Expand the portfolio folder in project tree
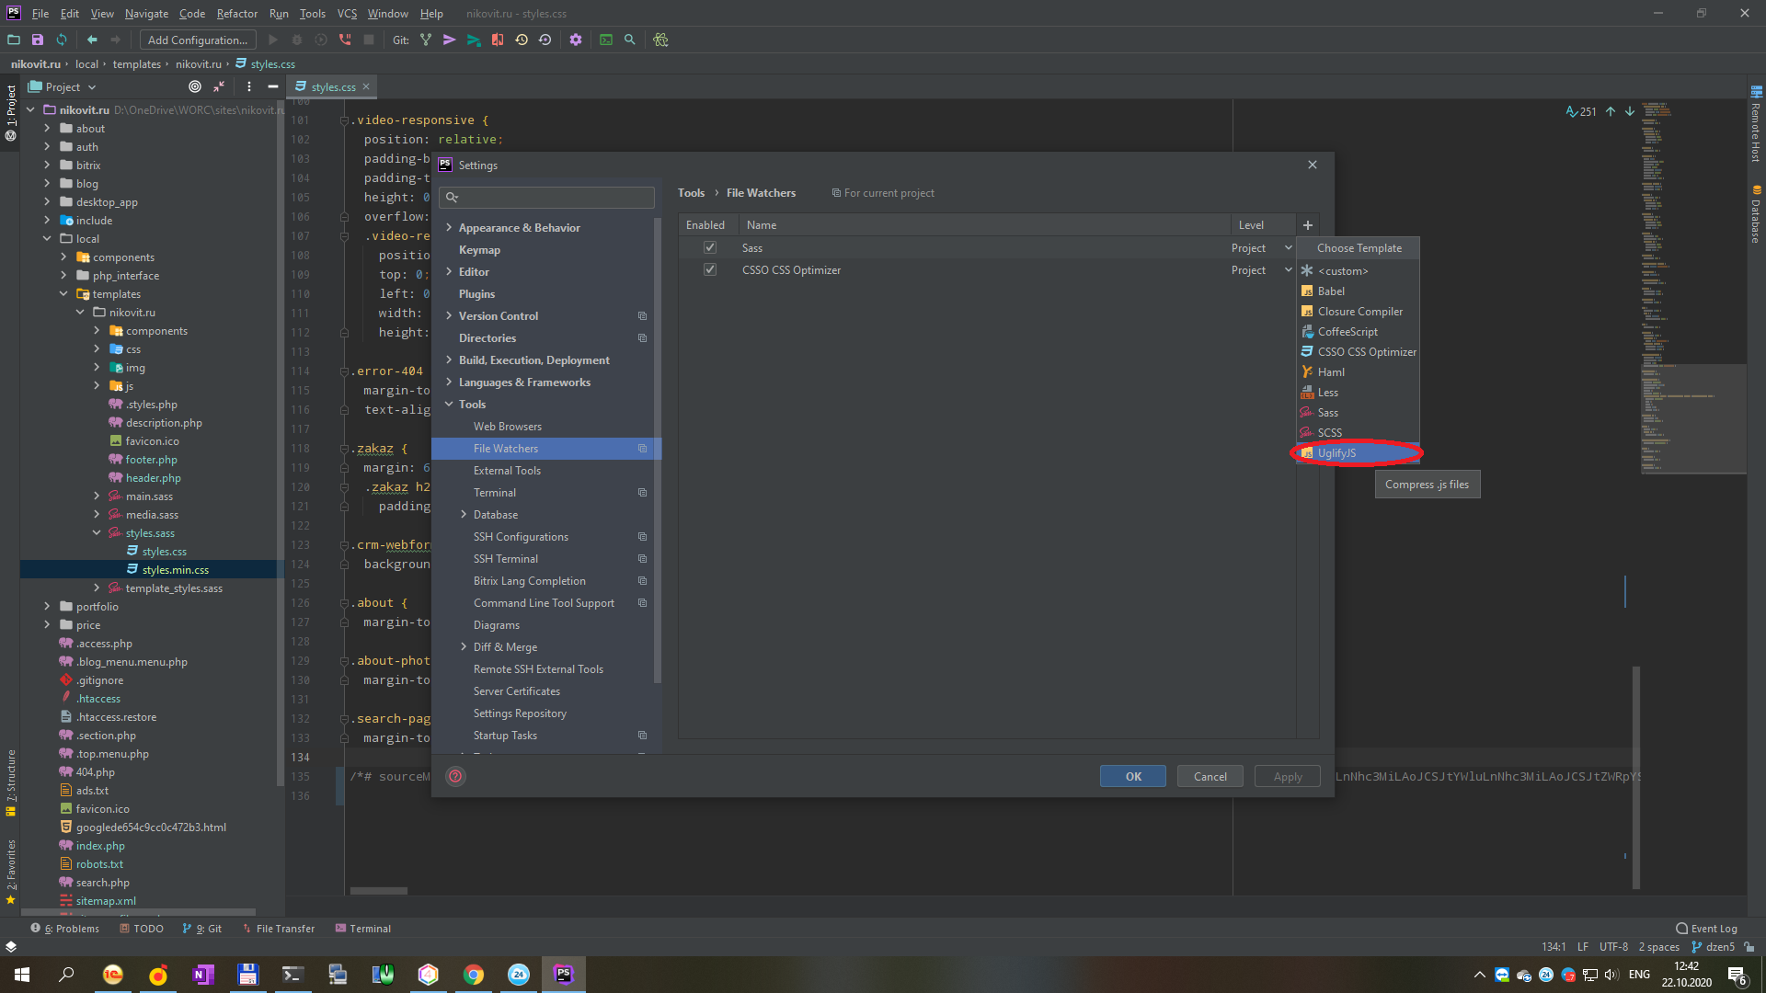 [x=47, y=606]
